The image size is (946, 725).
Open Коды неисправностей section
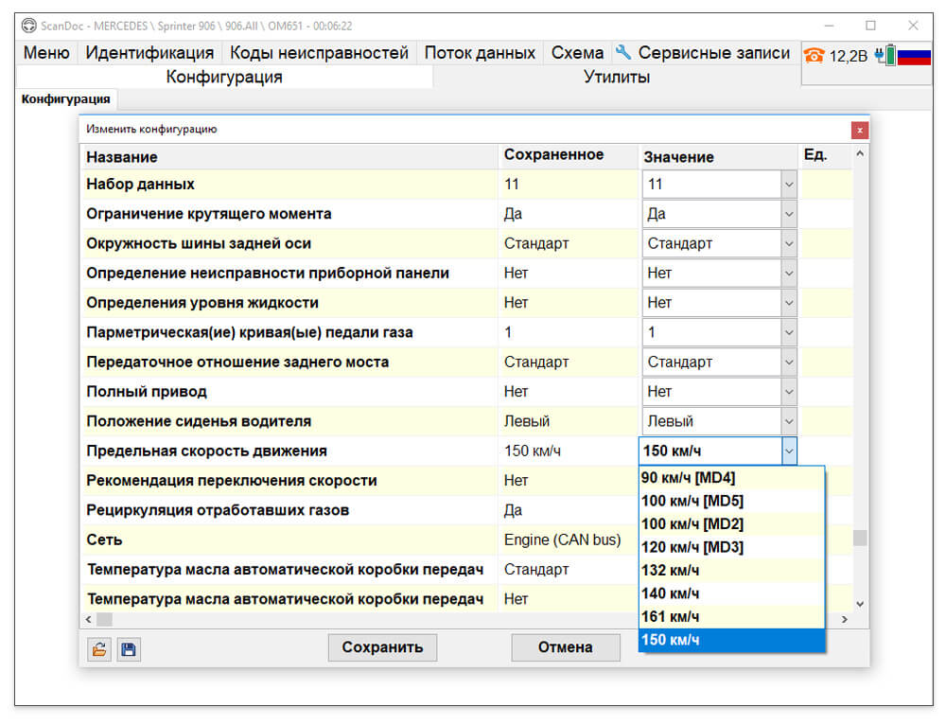click(319, 53)
